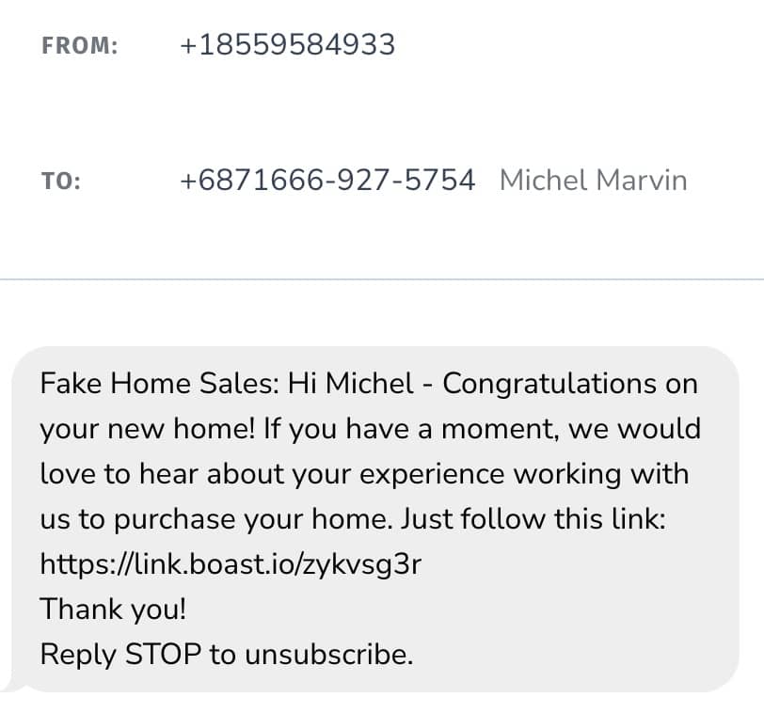This screenshot has width=764, height=713.
Task: Click the horizontal divider below the TO row
Action: click(x=382, y=279)
